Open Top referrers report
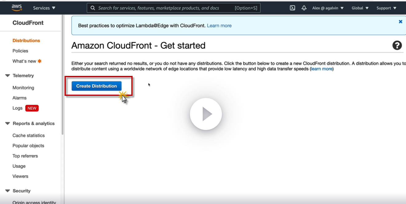This screenshot has width=406, height=204. pos(25,156)
